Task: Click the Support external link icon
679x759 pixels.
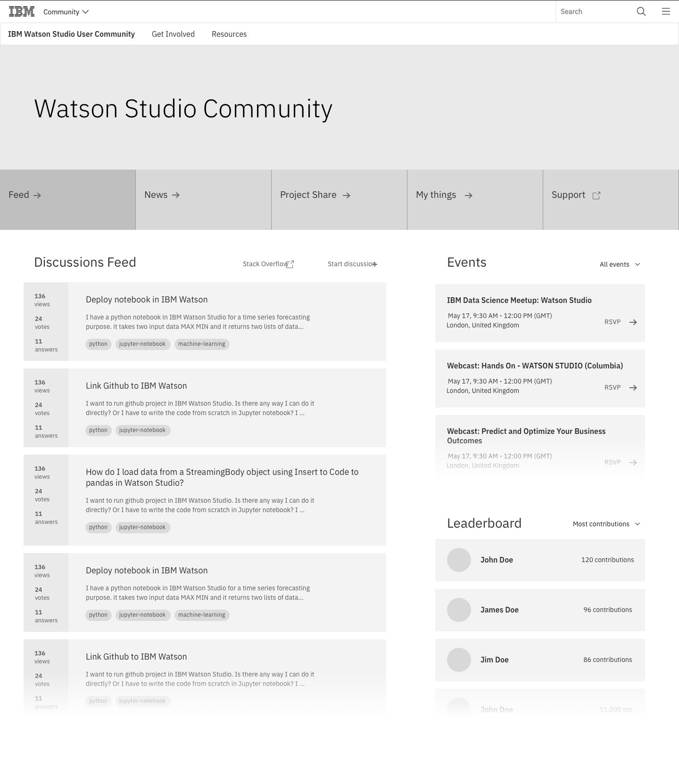Action: click(x=596, y=196)
